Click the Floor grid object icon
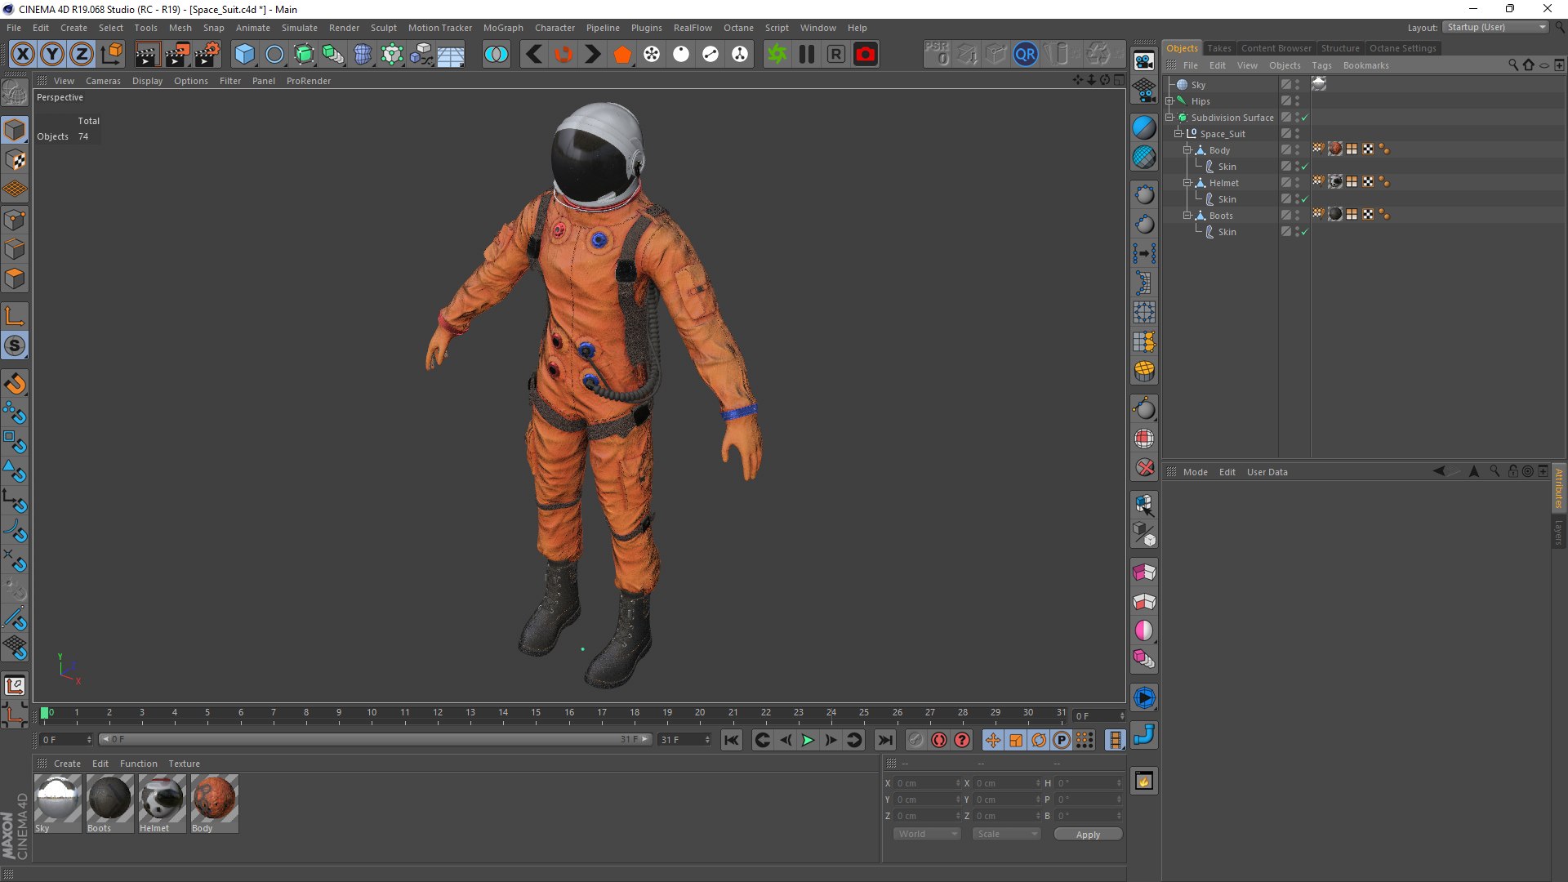The image size is (1568, 882). (x=450, y=54)
